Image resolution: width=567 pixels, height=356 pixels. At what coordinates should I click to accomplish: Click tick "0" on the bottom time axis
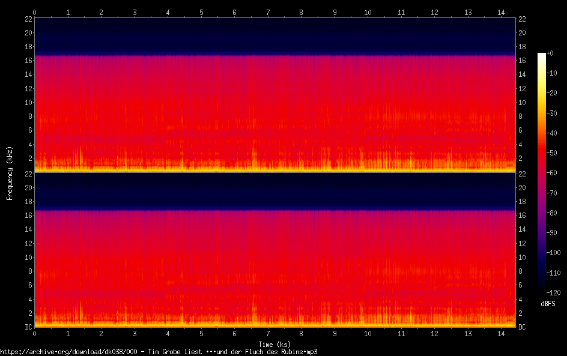coord(35,334)
